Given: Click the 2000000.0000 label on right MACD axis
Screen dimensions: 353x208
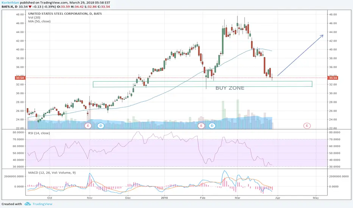Looking at the screenshot, I should (339, 176).
